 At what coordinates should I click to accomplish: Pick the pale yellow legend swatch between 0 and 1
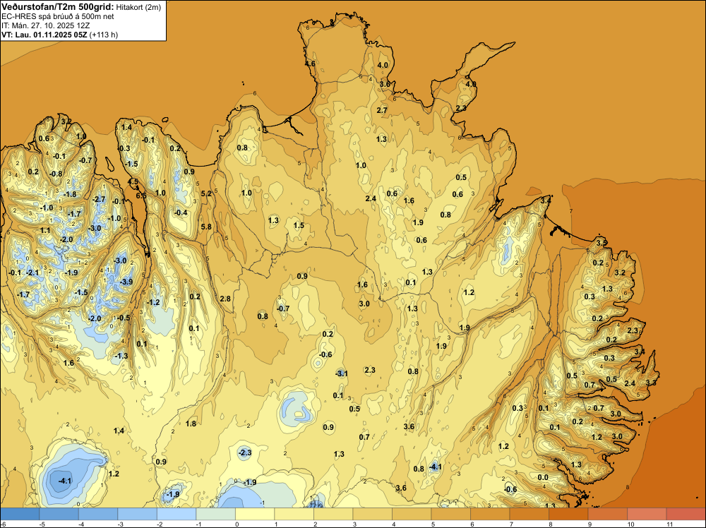click(x=255, y=514)
